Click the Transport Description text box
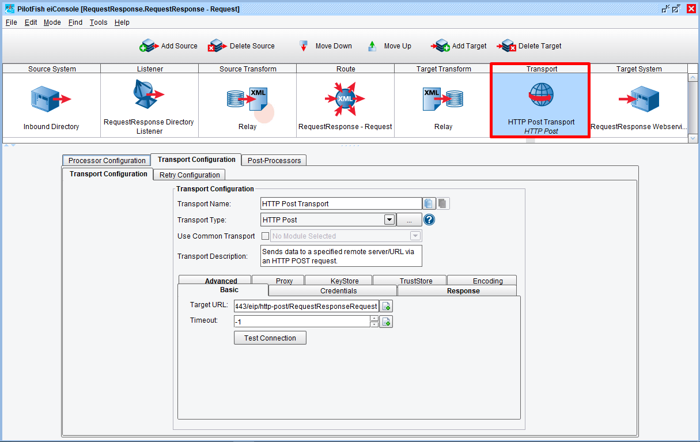The height and width of the screenshot is (442, 700). click(341, 256)
